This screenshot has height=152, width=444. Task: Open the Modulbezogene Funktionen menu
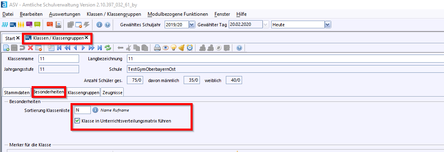tap(178, 14)
